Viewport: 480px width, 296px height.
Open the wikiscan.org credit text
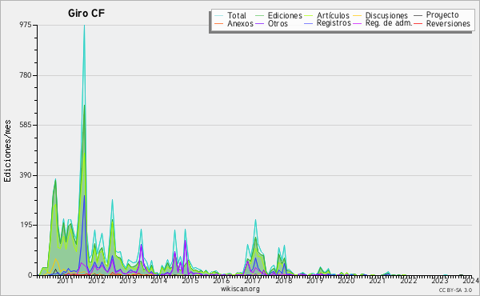tap(240, 289)
